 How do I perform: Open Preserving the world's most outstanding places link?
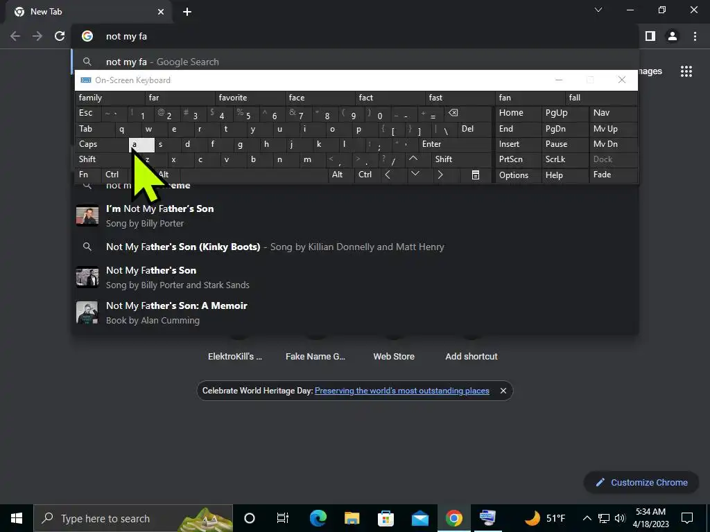[x=401, y=391]
